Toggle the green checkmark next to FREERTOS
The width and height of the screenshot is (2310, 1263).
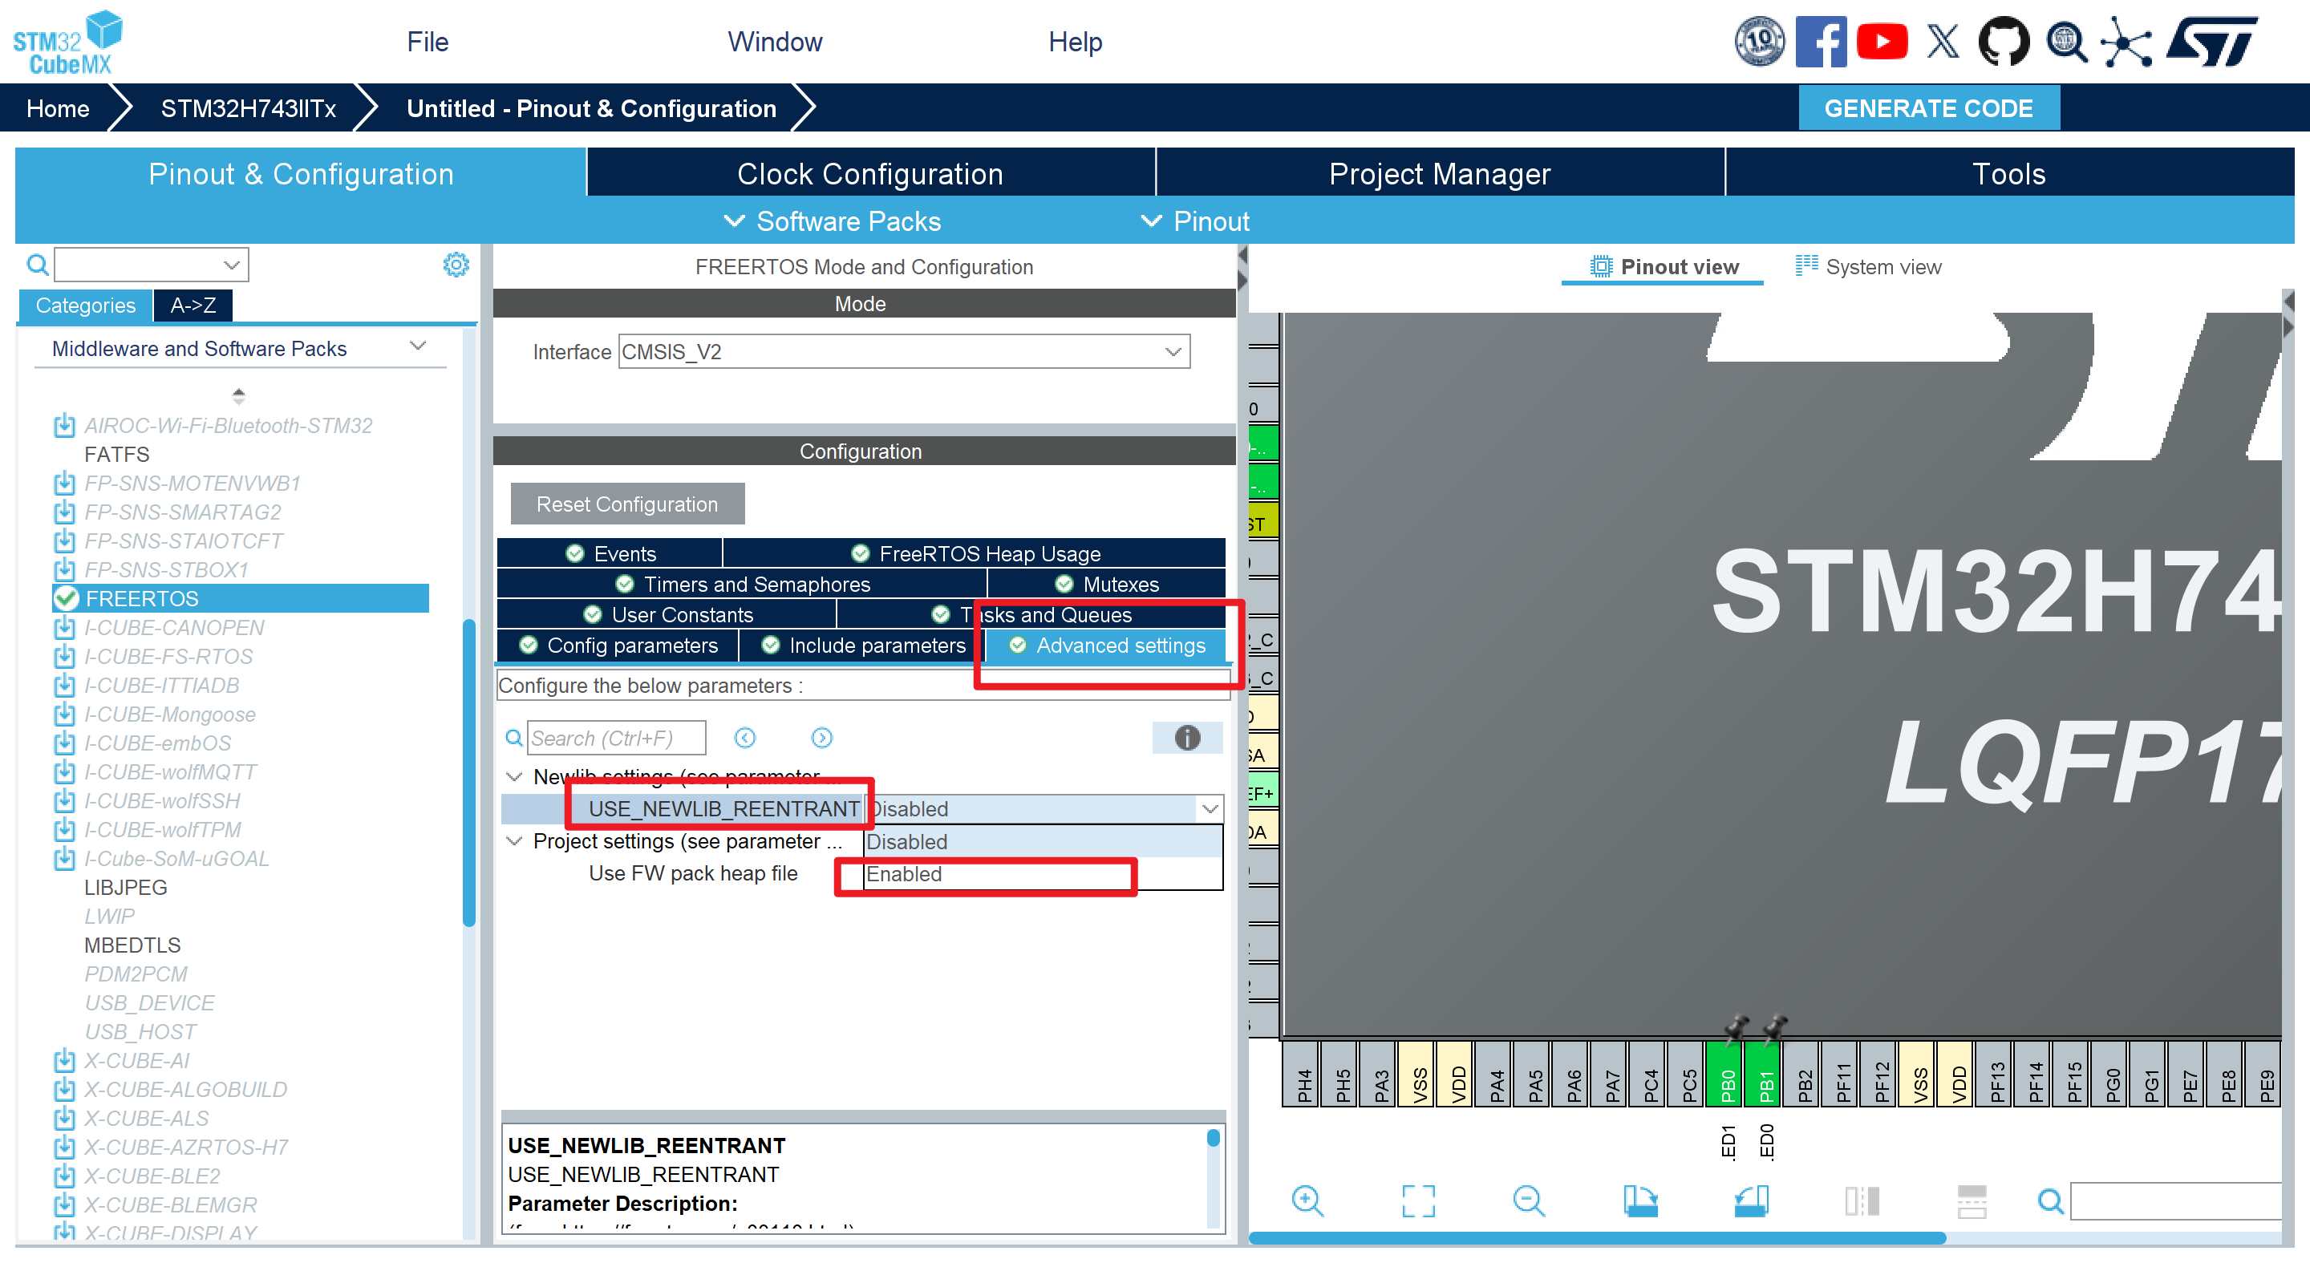point(66,598)
